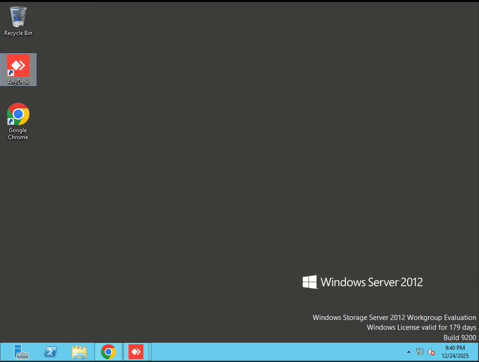Select the Google Chrome desktop shortcut icon

tap(18, 114)
